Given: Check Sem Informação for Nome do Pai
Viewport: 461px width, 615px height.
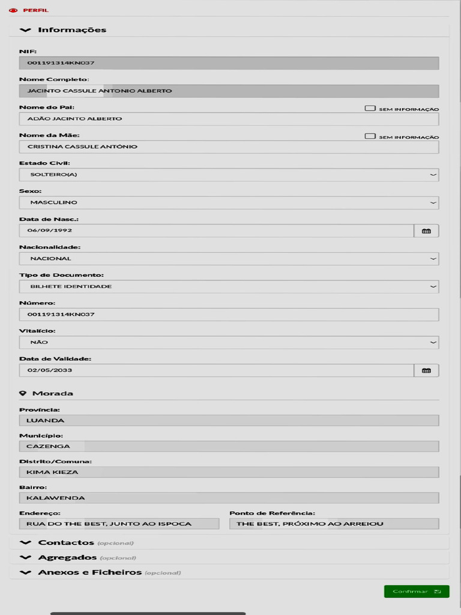Looking at the screenshot, I should [x=370, y=108].
